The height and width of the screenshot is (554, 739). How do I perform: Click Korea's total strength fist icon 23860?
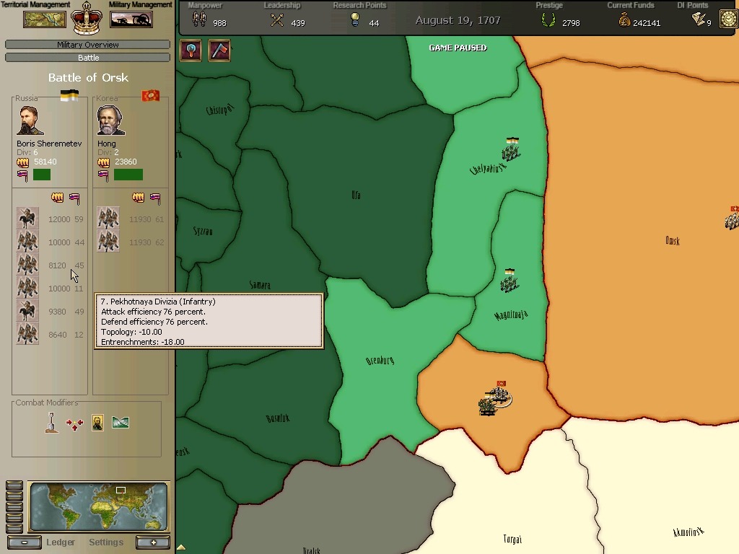(104, 162)
